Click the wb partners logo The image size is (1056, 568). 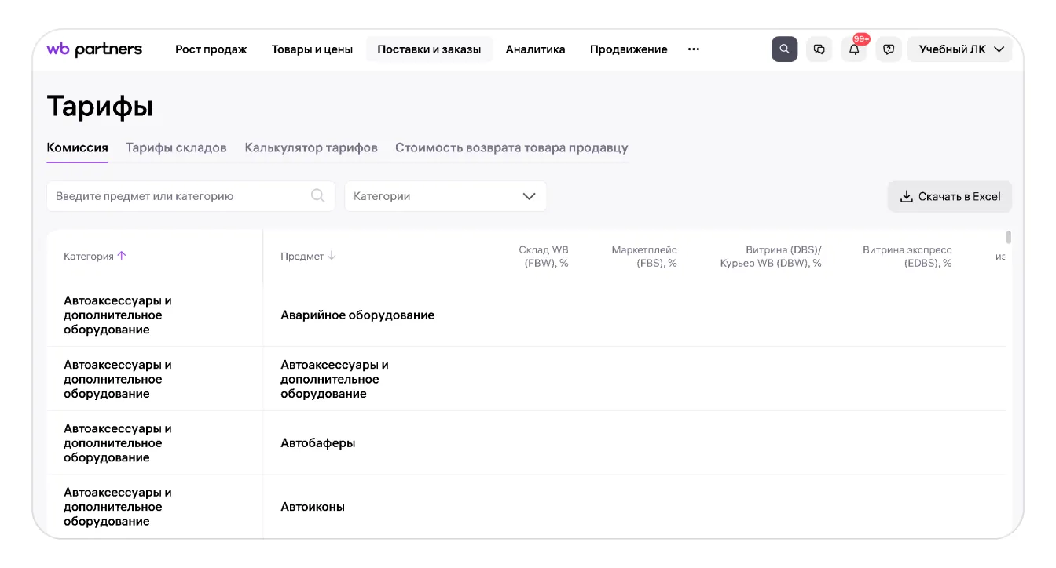pos(94,49)
